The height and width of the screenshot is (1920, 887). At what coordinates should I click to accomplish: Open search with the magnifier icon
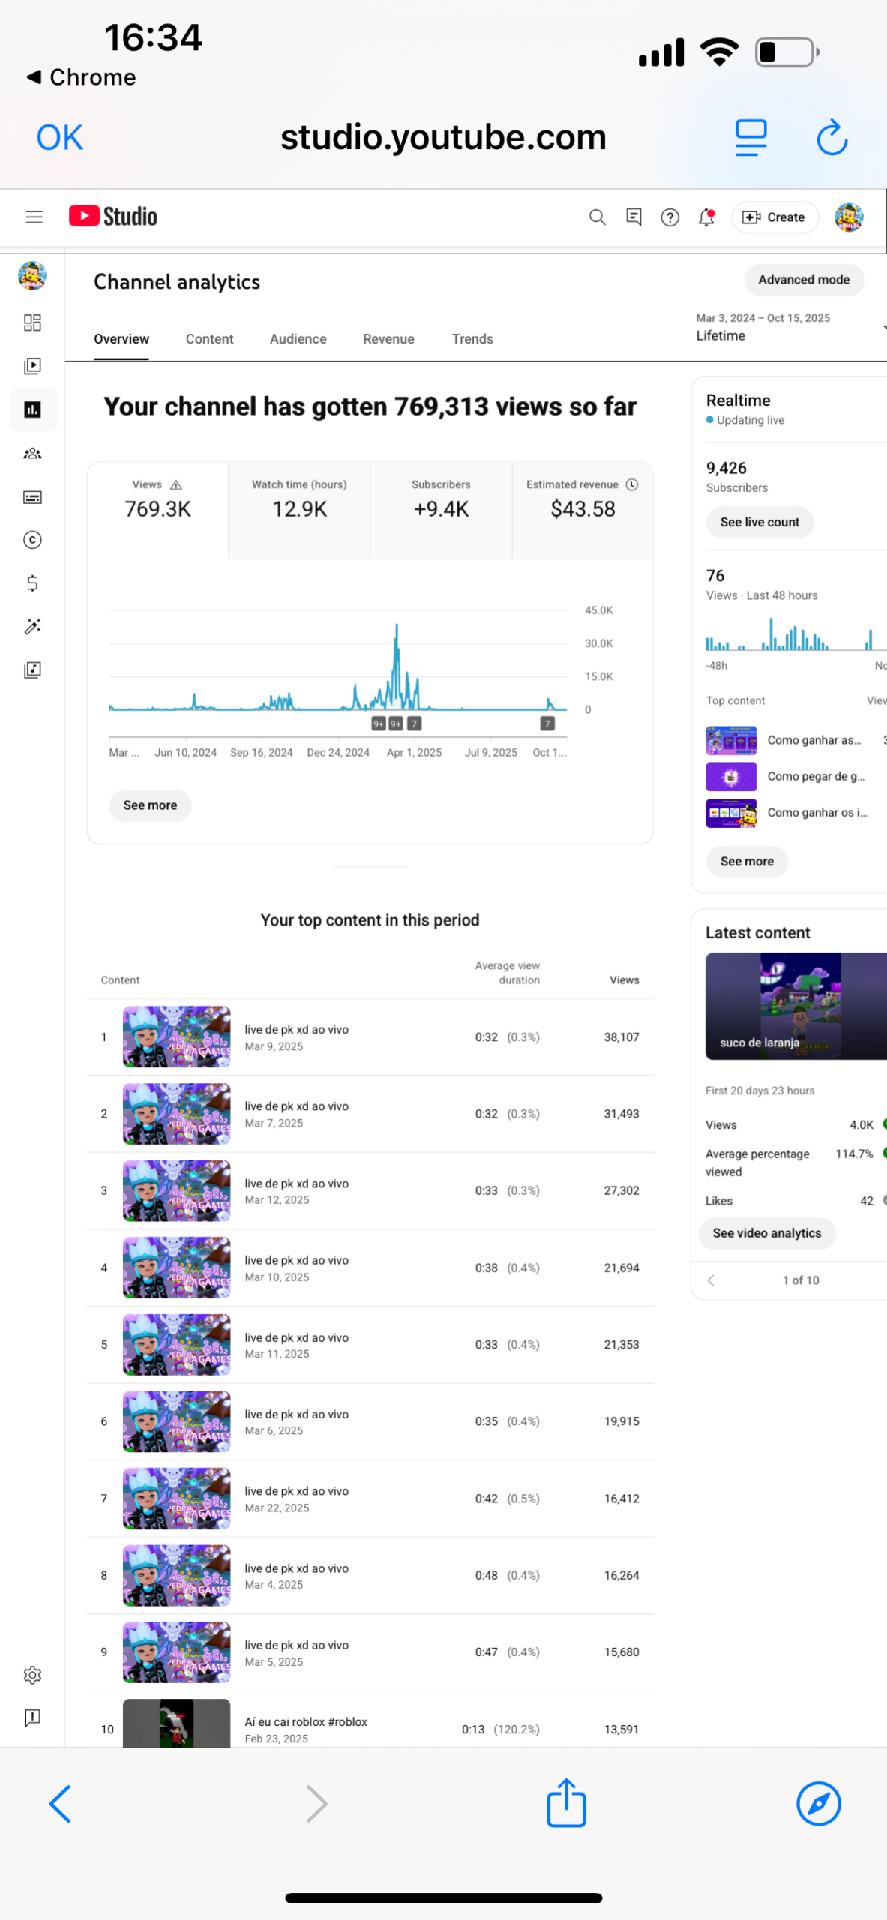point(597,217)
